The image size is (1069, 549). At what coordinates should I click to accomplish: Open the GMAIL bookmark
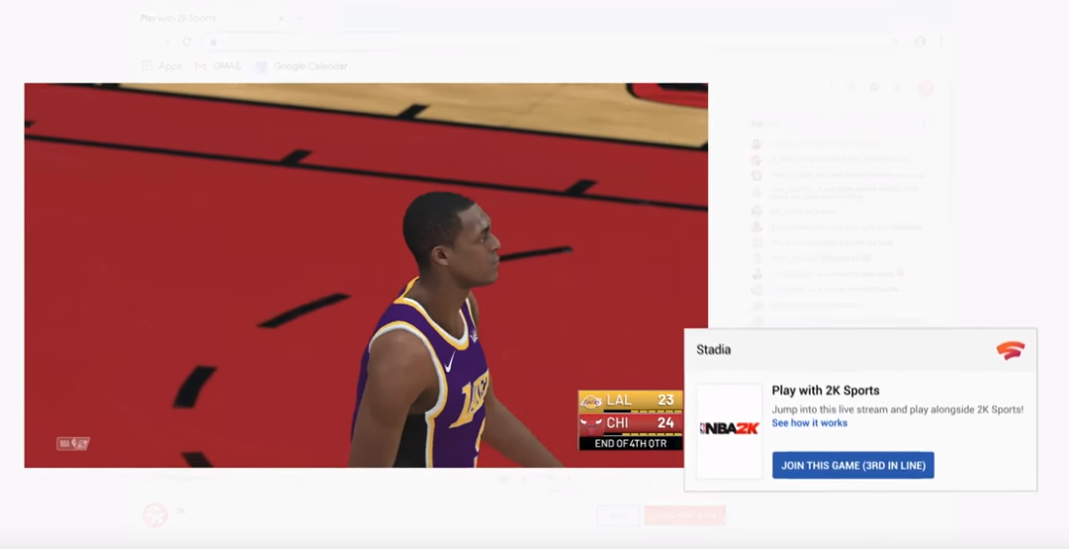219,66
